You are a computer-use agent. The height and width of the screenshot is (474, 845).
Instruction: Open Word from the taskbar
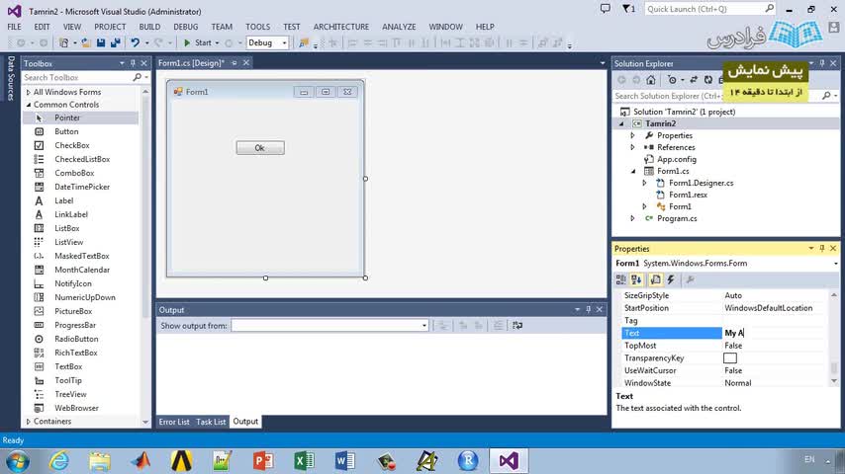pos(345,461)
